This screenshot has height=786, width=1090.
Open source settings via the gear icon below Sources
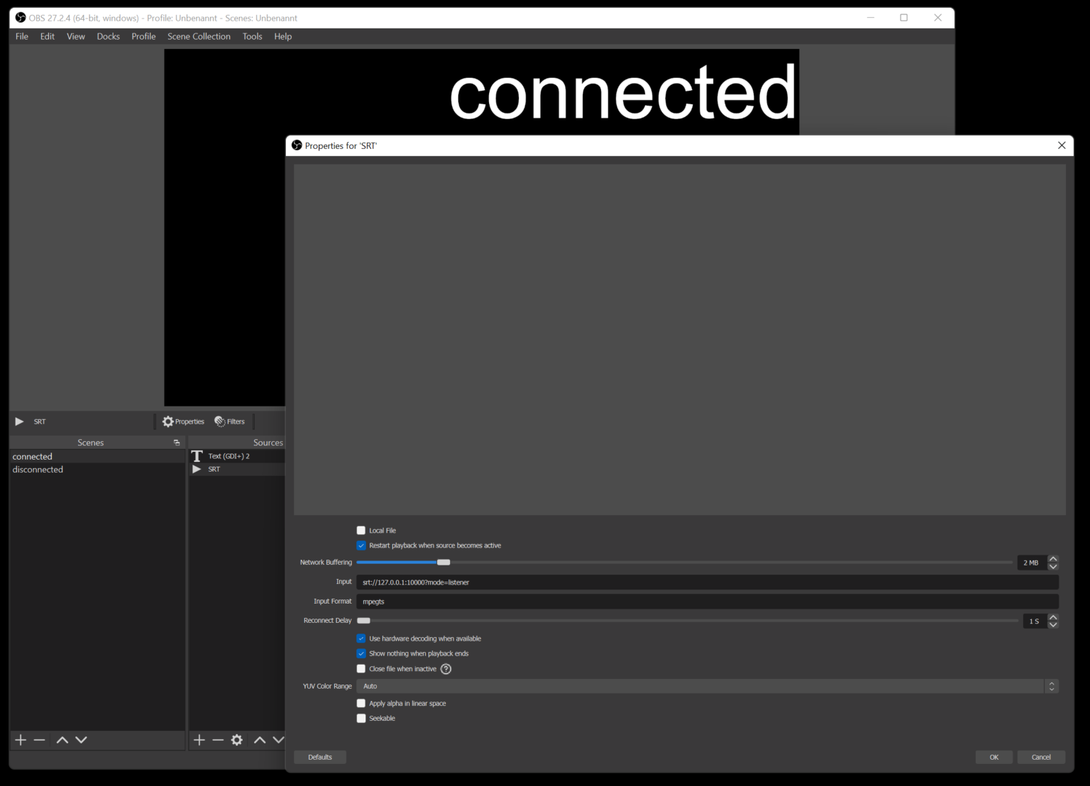(x=237, y=740)
